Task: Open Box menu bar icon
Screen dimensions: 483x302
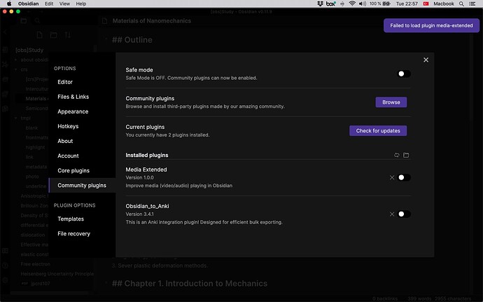Action: [331, 4]
